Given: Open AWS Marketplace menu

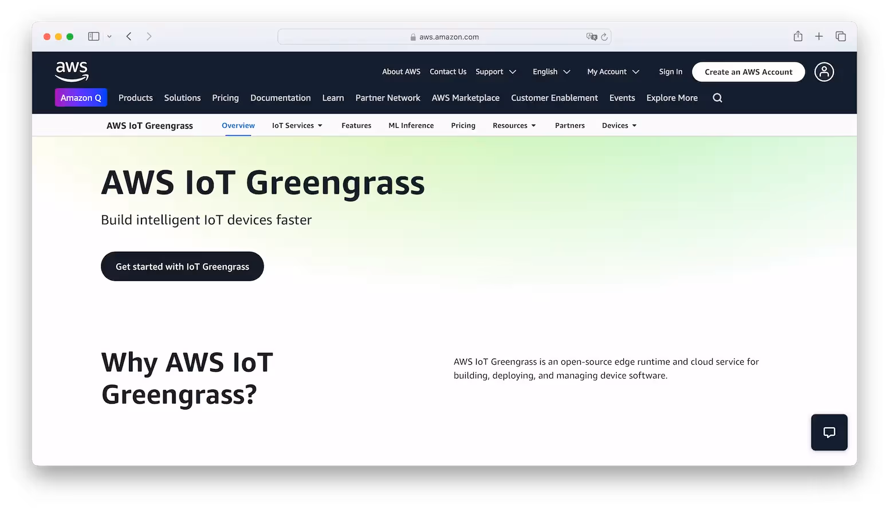Looking at the screenshot, I should coord(466,98).
